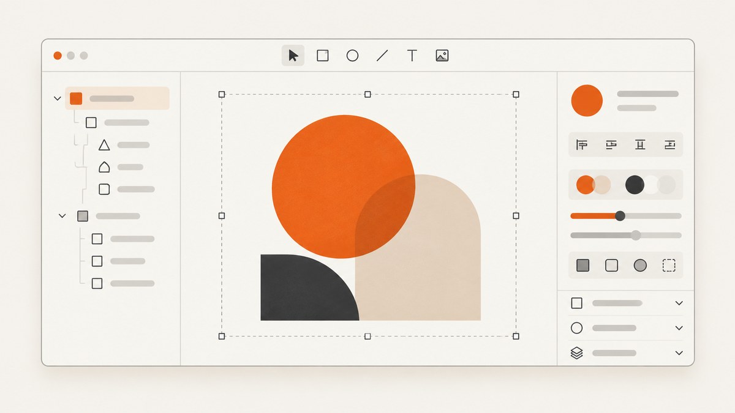Screen dimensions: 735x413
Task: Pick the rectangle shape tool in toolbar
Action: click(x=323, y=56)
